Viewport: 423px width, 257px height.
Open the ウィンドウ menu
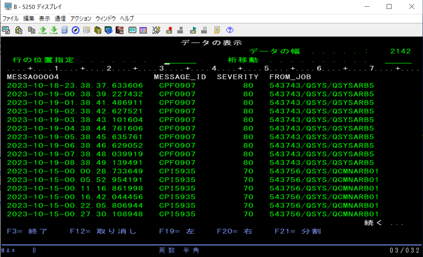click(105, 18)
